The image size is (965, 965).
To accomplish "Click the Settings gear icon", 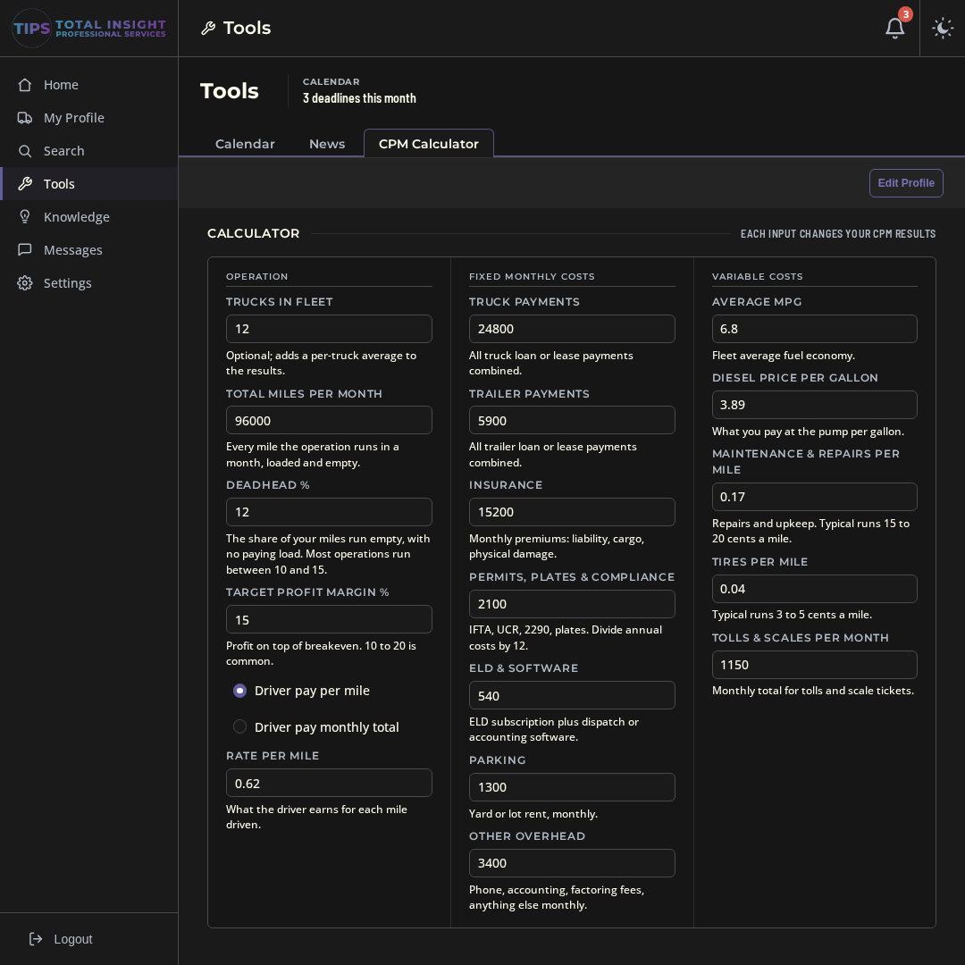I will (x=25, y=283).
